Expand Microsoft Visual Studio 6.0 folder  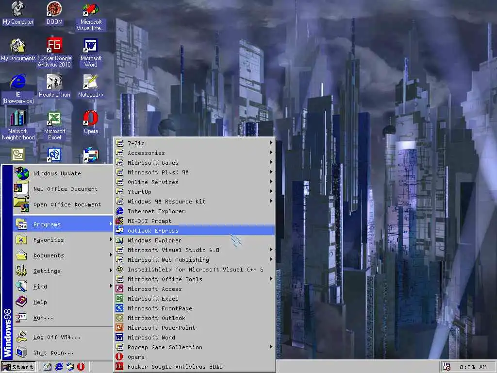pyautogui.click(x=195, y=250)
